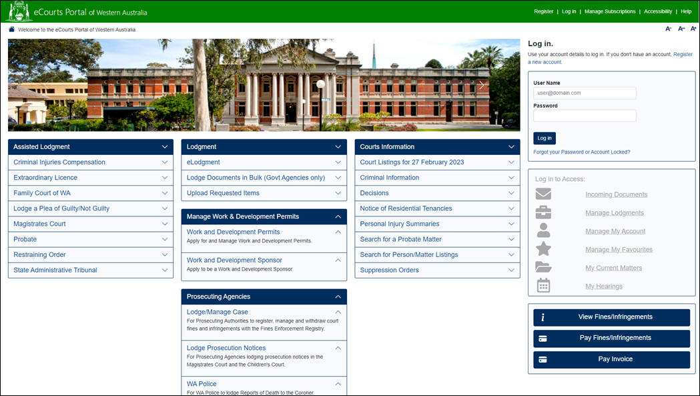The image size is (700, 396).
Task: Click the Password input field
Action: (x=585, y=116)
